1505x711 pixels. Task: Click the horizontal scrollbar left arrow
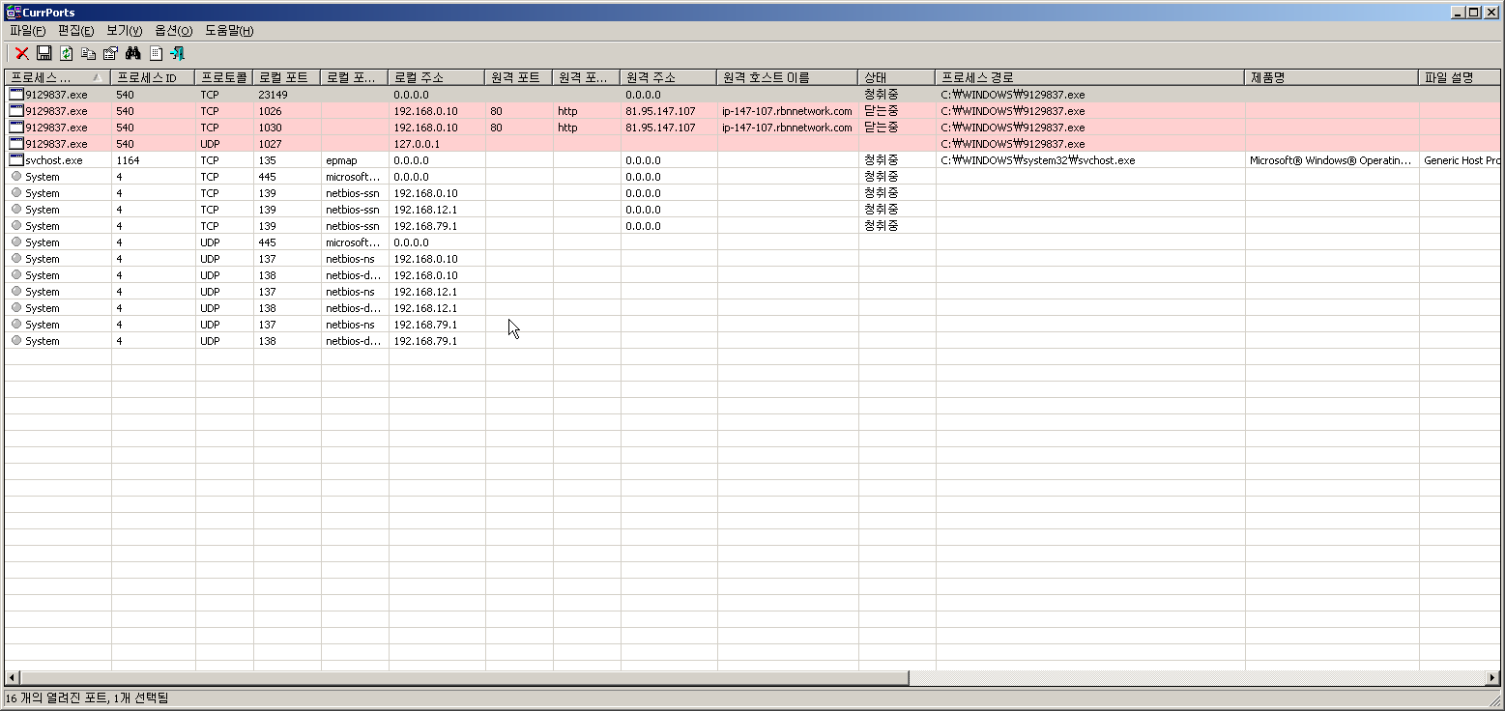(x=12, y=678)
